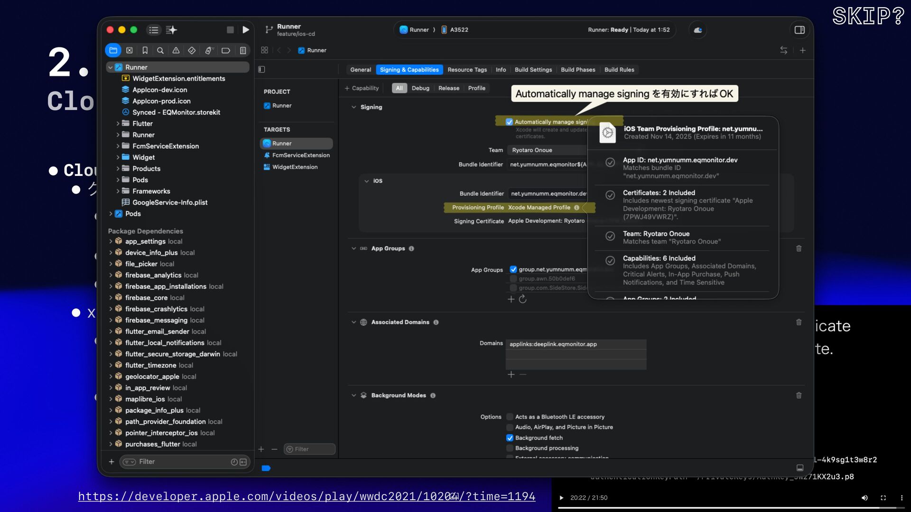This screenshot has width=911, height=512.
Task: Refresh the App Groups list
Action: [x=523, y=299]
